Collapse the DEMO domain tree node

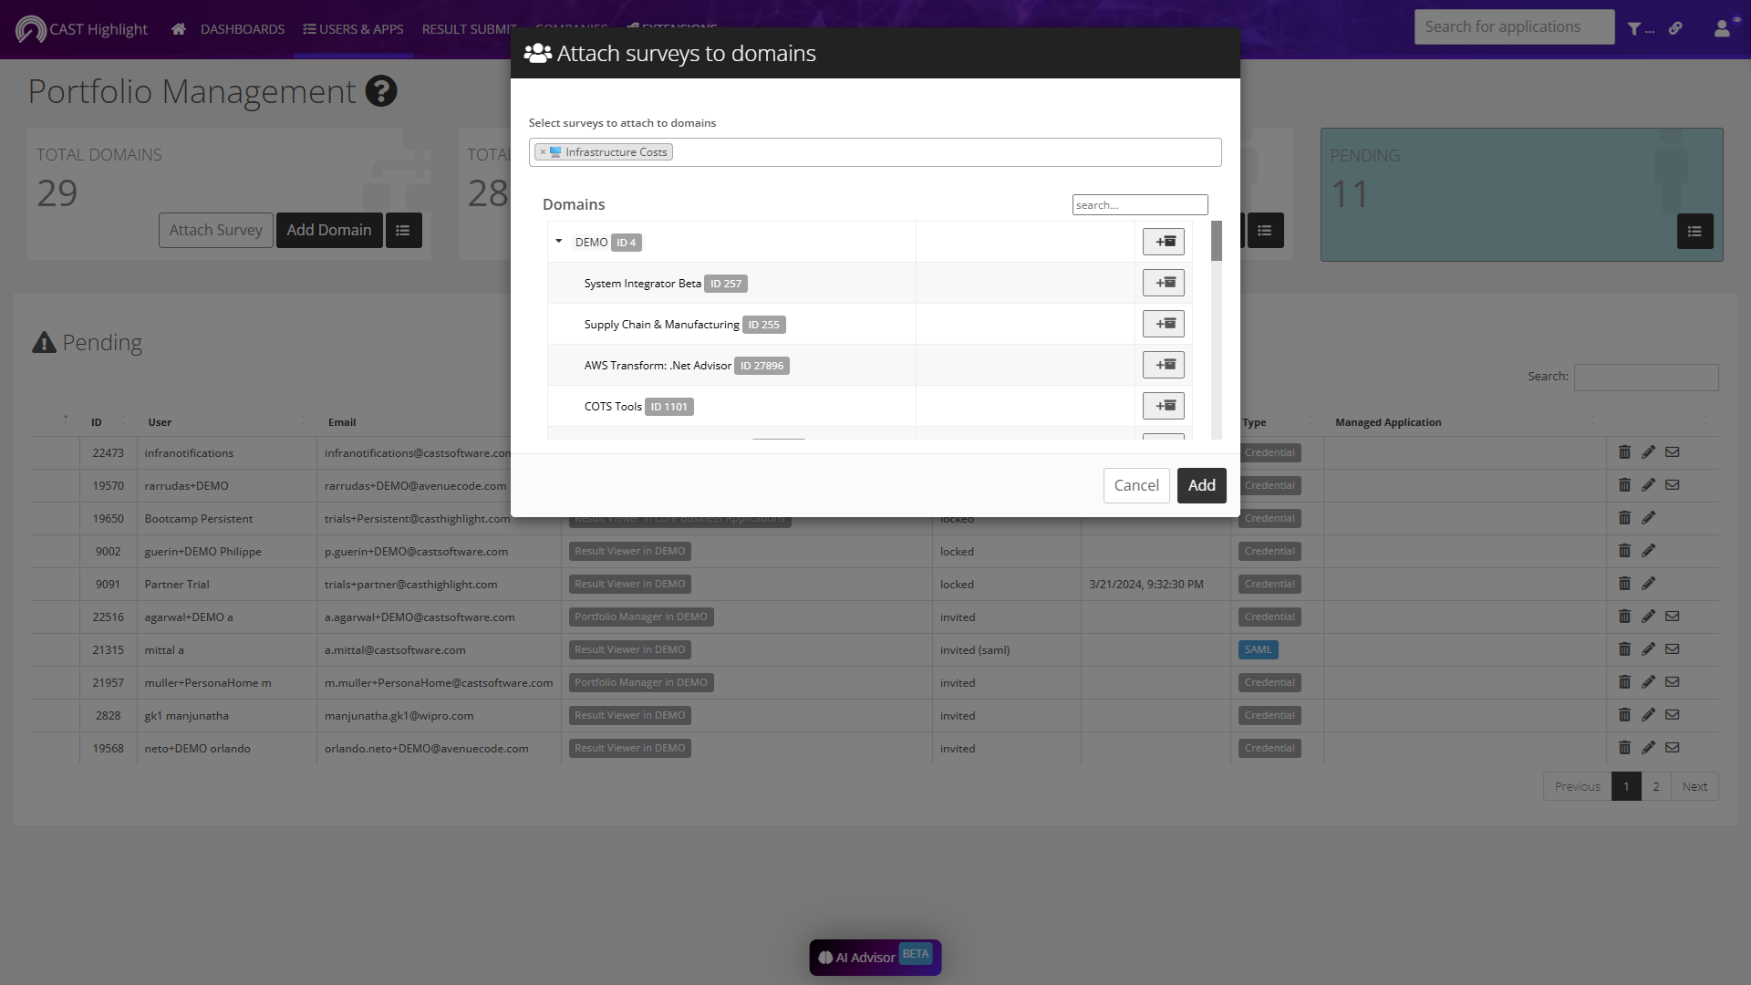coord(559,242)
